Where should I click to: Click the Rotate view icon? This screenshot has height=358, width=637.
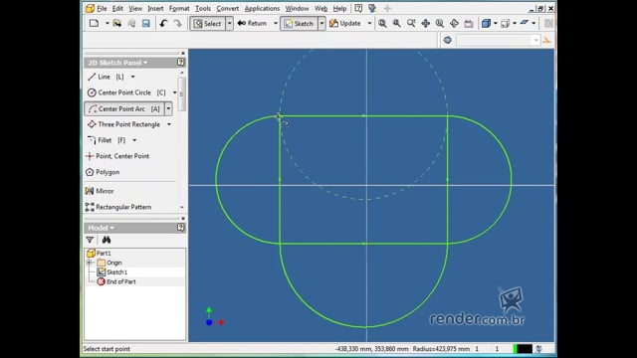(x=454, y=24)
